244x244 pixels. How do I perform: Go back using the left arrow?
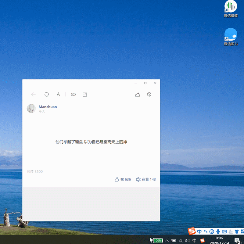click(x=34, y=95)
